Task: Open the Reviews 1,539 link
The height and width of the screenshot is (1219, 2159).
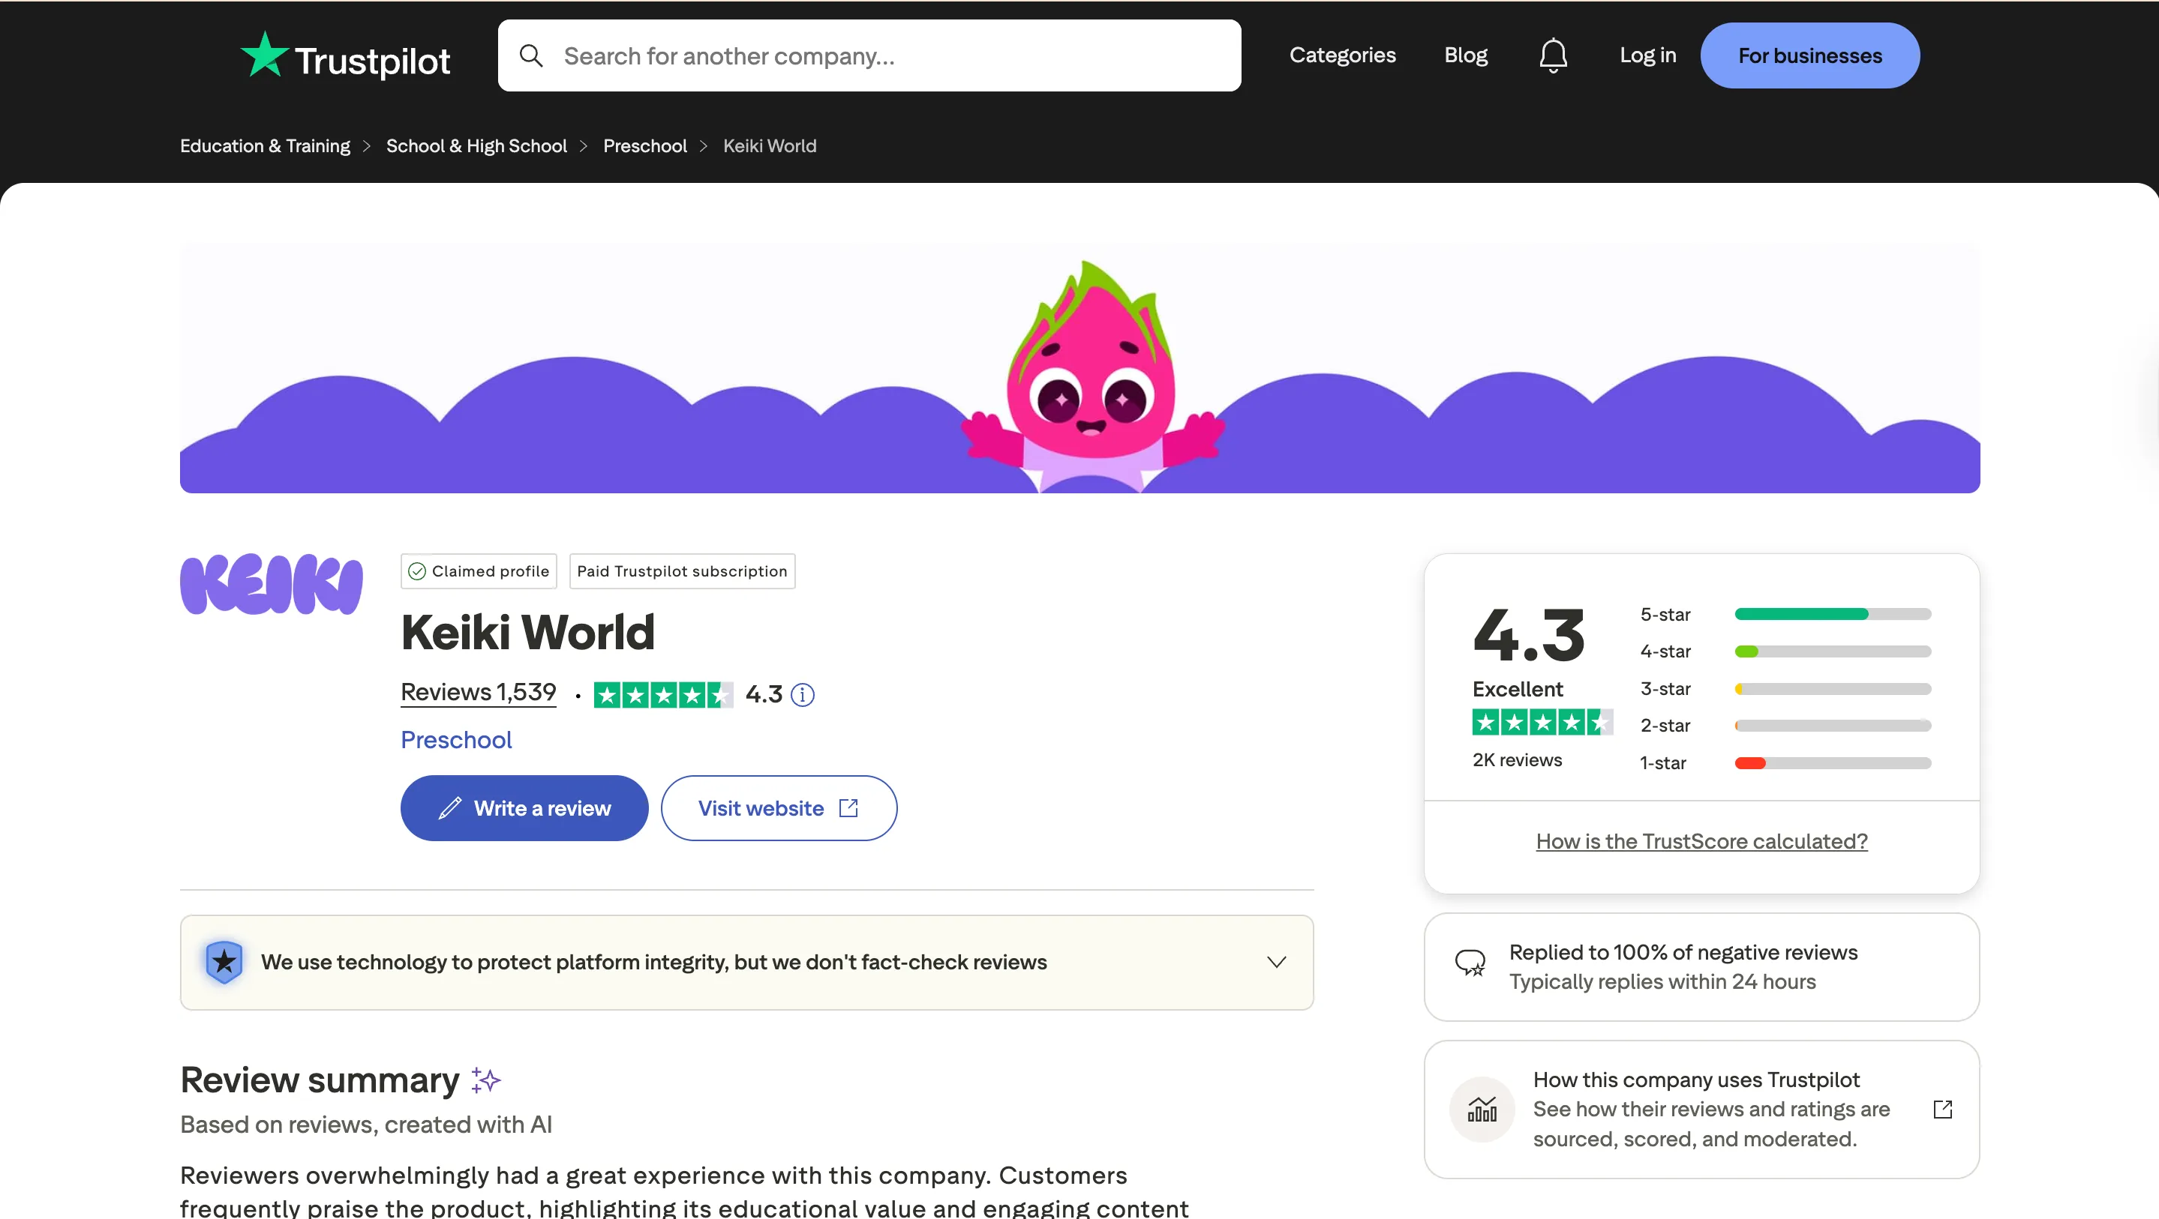Action: [478, 692]
